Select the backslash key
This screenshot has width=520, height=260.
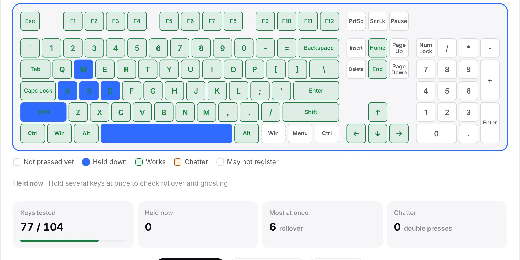pyautogui.click(x=324, y=69)
